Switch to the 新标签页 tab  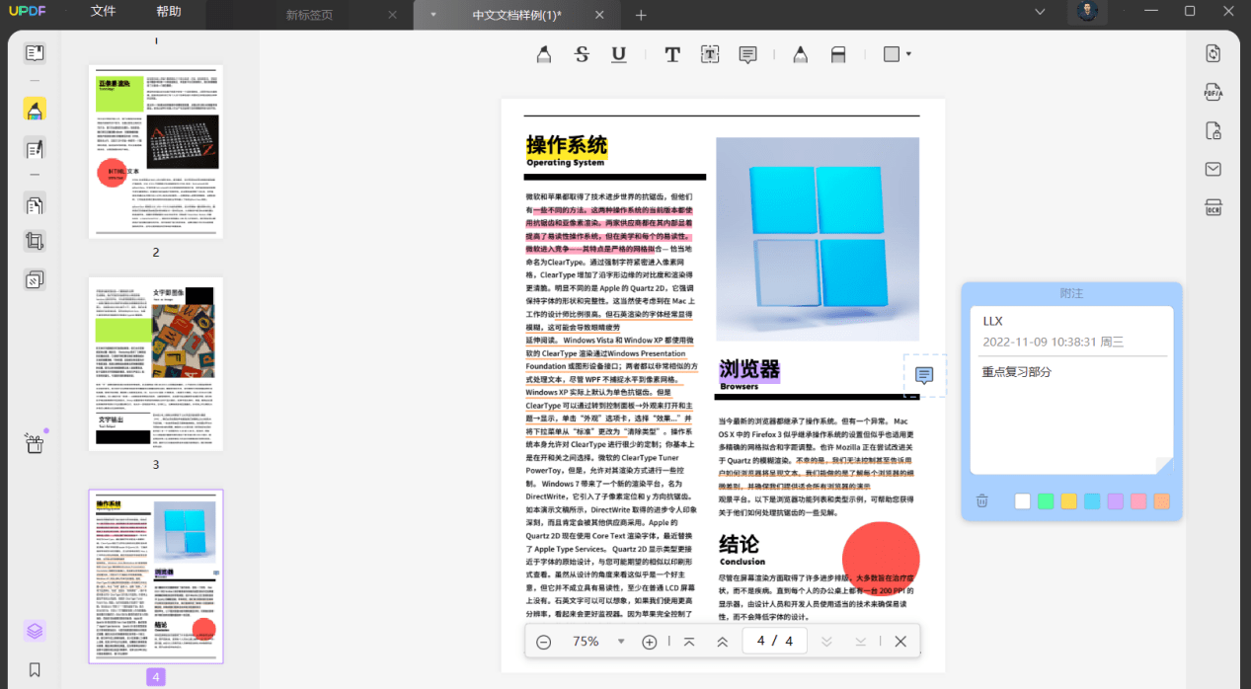tap(309, 15)
